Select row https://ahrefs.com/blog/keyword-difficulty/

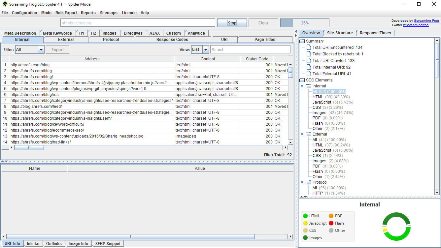pyautogui.click(x=145, y=124)
